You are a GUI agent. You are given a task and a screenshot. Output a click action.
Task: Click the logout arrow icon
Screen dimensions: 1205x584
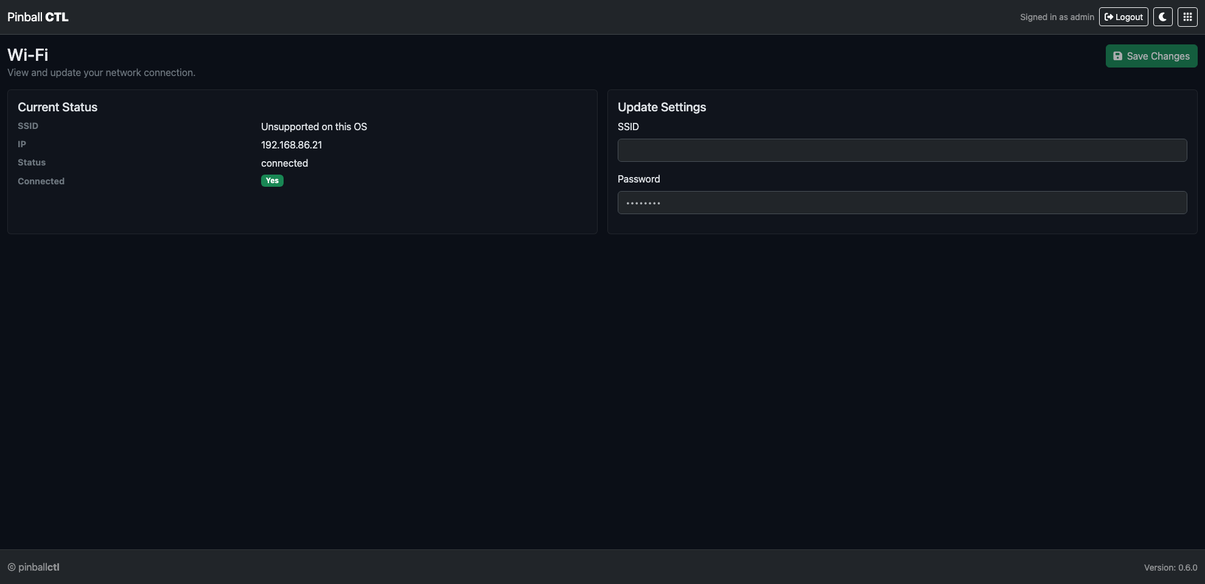tap(1109, 16)
